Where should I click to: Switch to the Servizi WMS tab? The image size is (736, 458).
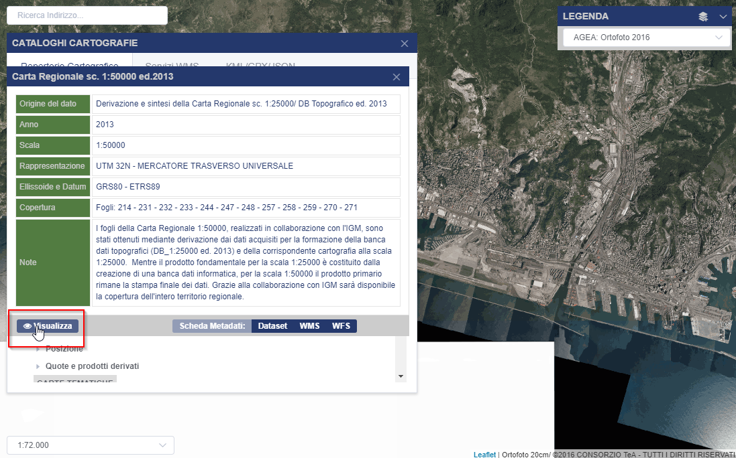[x=172, y=64]
